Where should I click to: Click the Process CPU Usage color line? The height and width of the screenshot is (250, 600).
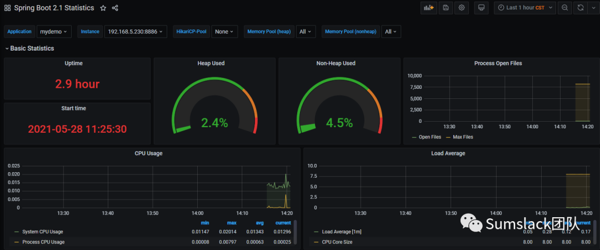(17, 242)
